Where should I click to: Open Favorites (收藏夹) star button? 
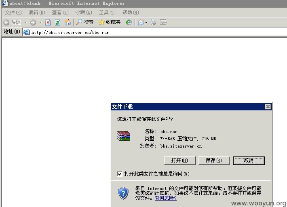(110, 22)
